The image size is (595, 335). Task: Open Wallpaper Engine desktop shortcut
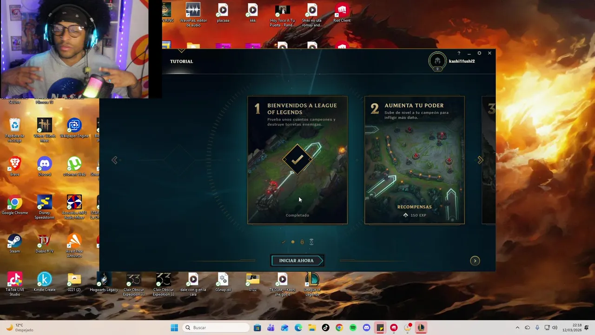click(74, 128)
